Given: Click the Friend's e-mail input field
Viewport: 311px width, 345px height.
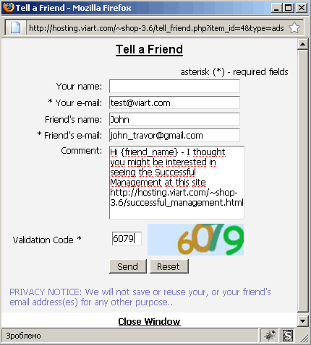Looking at the screenshot, I should point(174,135).
